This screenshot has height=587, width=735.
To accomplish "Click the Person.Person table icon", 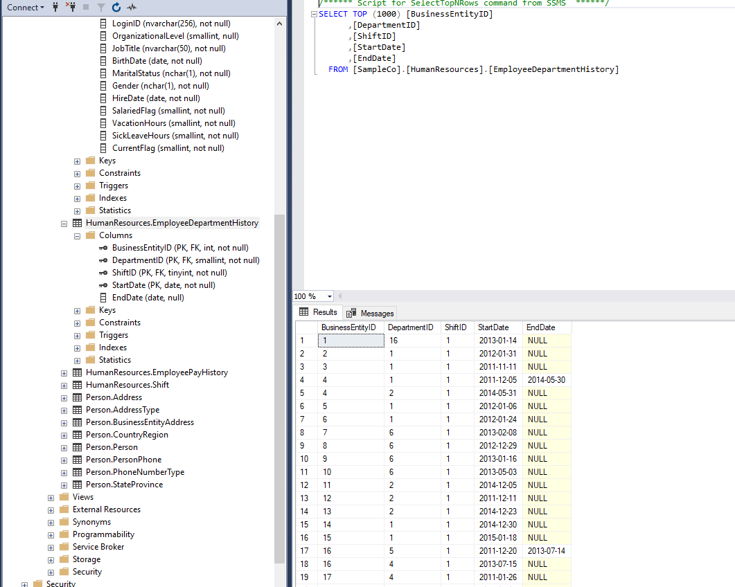I will 78,447.
